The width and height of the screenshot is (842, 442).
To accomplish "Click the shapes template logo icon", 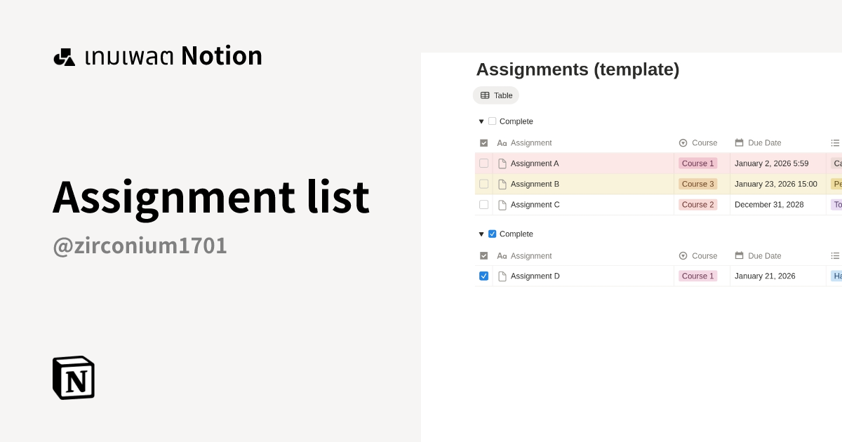I will (65, 57).
